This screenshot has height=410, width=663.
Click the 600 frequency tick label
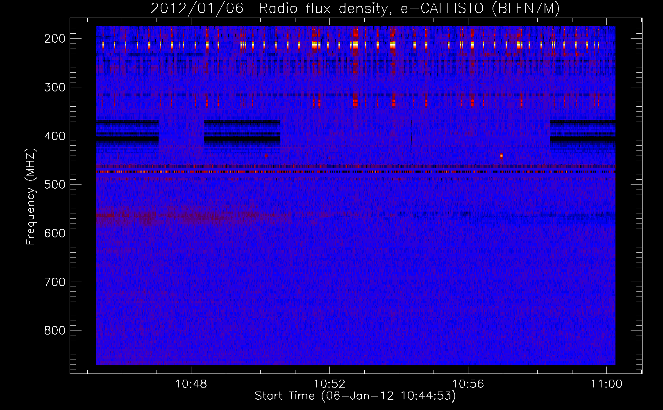pyautogui.click(x=55, y=233)
